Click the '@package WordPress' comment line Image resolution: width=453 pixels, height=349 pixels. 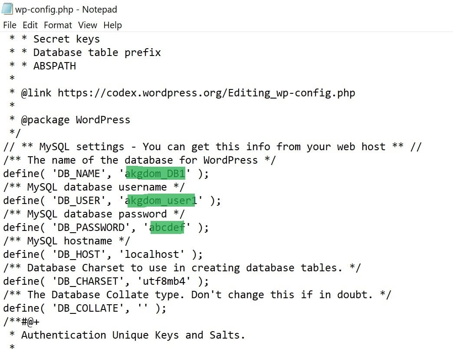[x=75, y=120]
